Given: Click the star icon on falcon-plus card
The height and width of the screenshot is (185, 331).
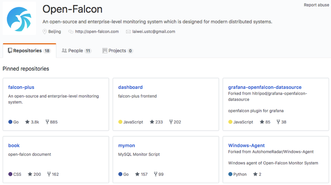Looking at the screenshot, I should click(x=27, y=122).
